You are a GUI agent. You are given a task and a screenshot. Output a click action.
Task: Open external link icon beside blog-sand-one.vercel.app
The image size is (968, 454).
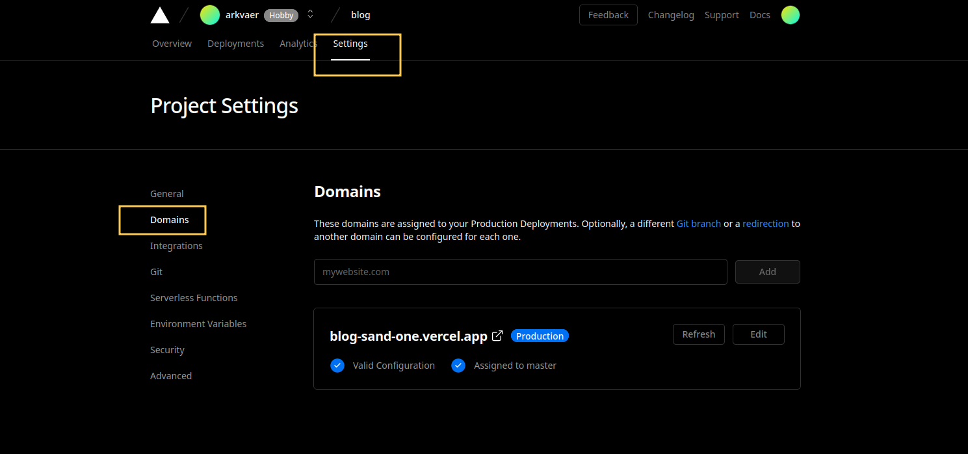(497, 336)
